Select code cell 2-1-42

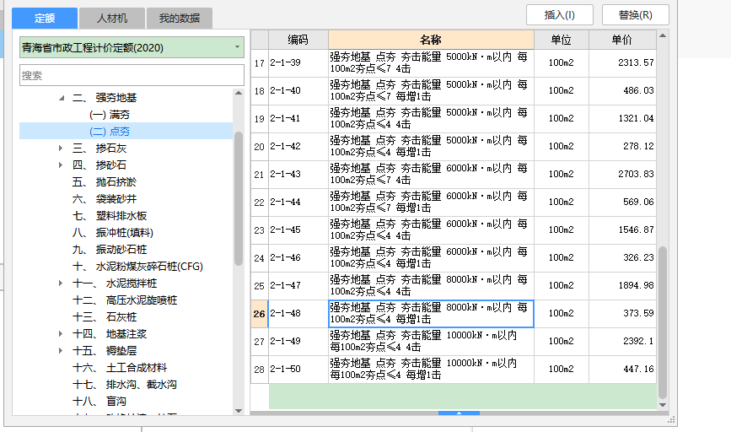(x=298, y=146)
